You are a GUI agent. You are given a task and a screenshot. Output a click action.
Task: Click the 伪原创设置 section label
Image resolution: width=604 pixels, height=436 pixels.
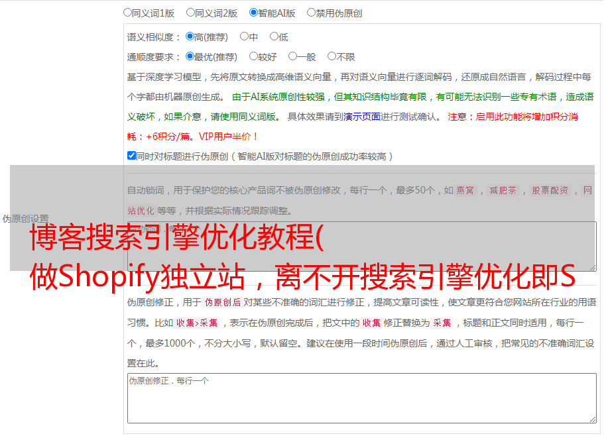25,219
